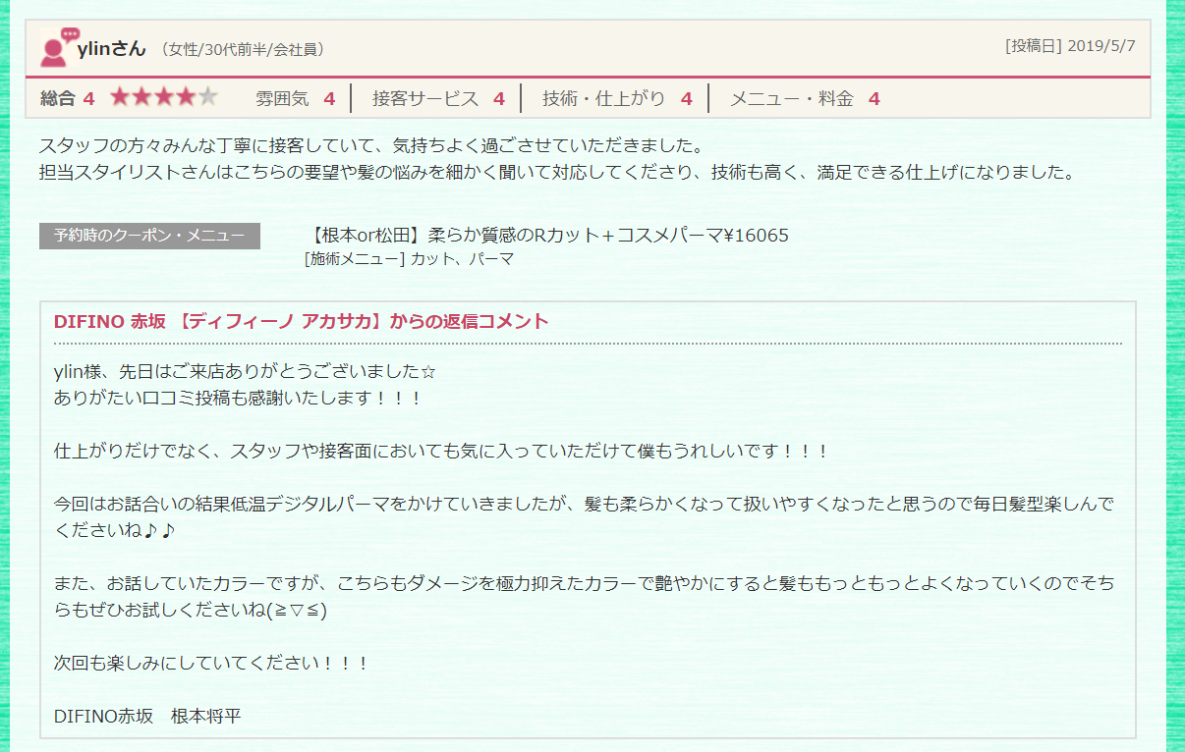Click the reviewer attributes 女性/30代前半/会社員
1185x752 pixels.
tap(242, 49)
